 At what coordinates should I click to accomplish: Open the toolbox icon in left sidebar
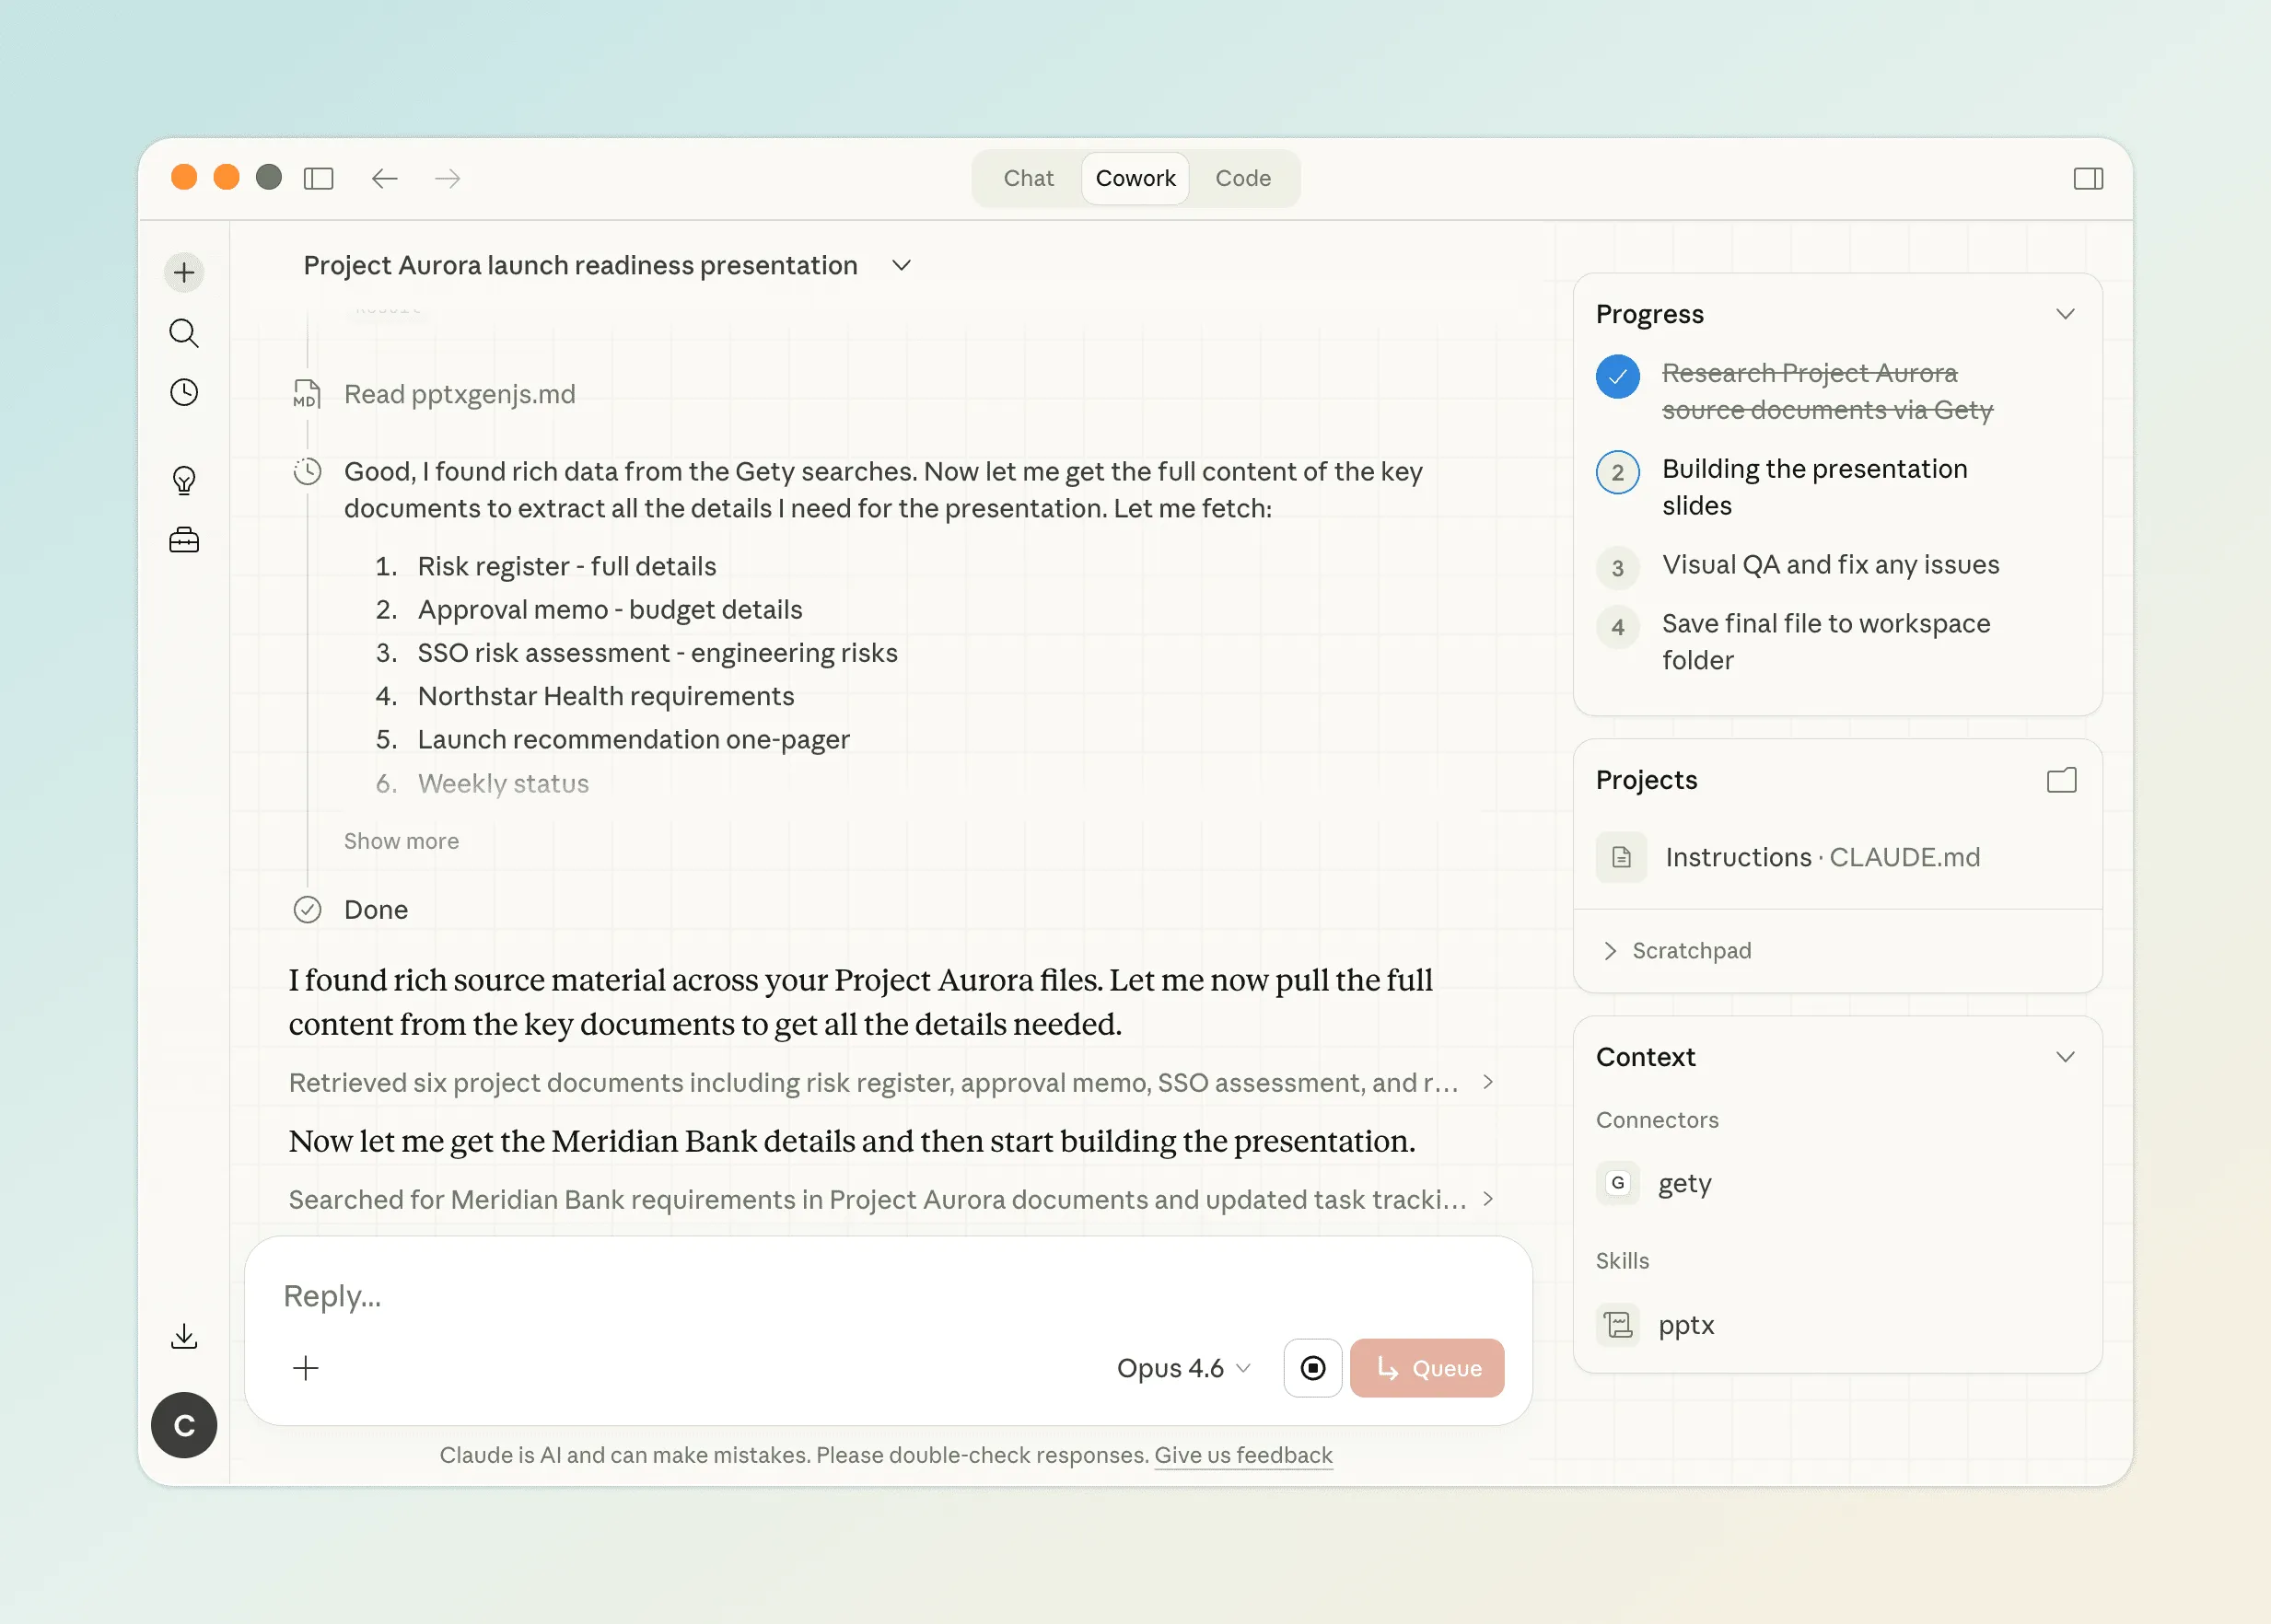184,541
